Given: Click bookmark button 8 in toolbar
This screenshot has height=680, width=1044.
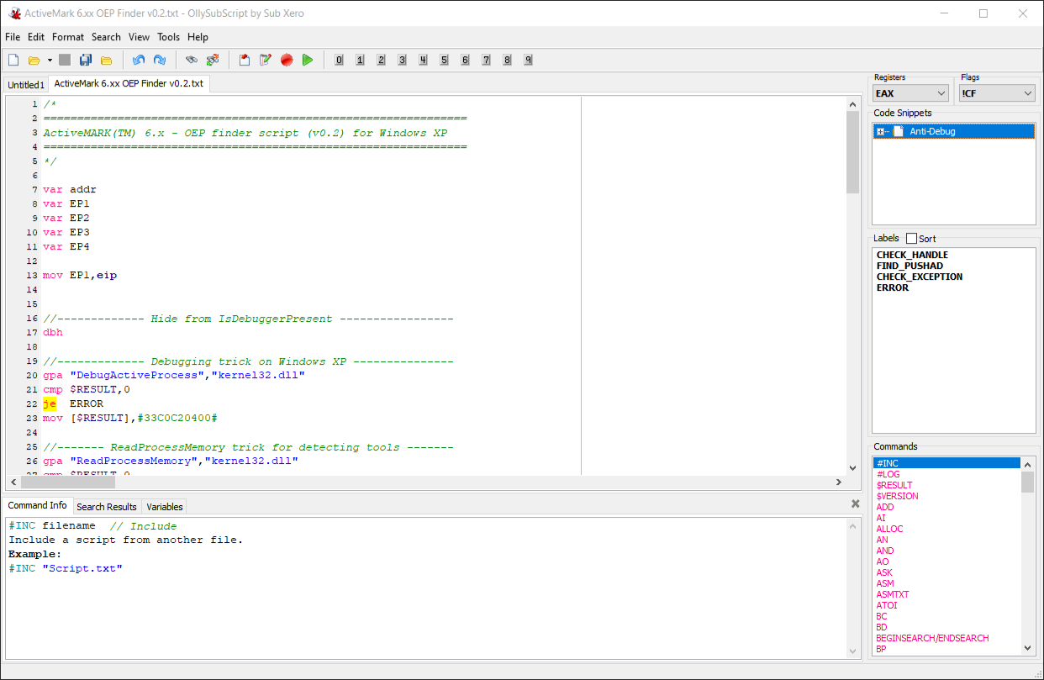Looking at the screenshot, I should point(508,60).
